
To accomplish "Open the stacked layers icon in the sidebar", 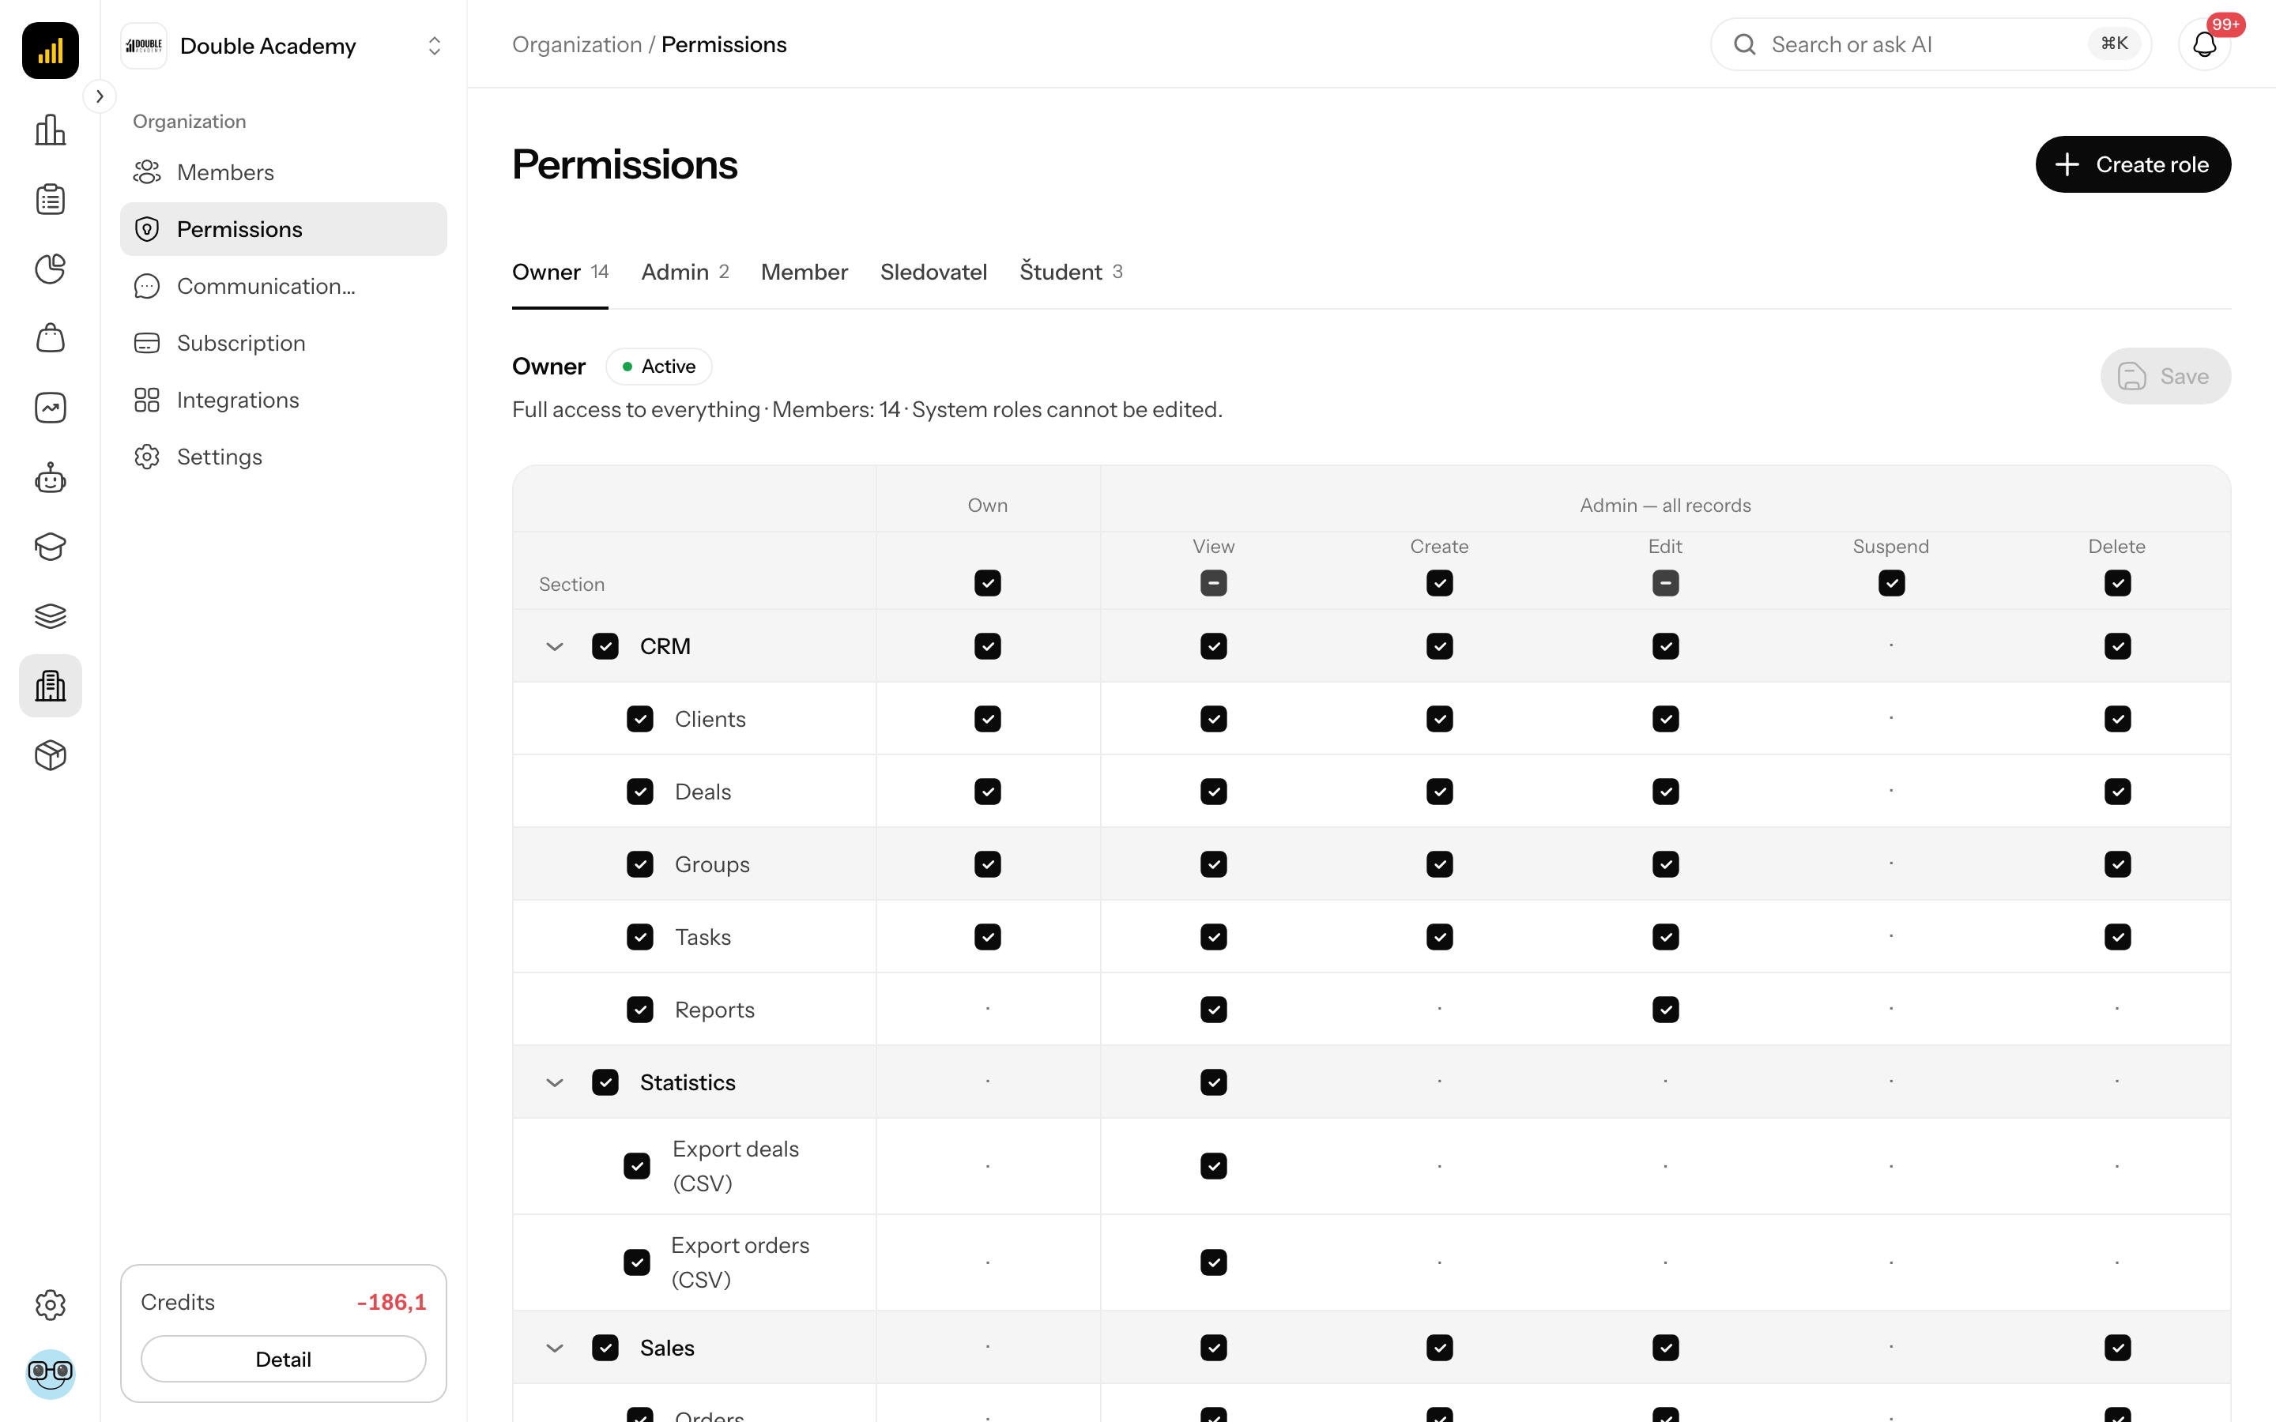I will click(x=50, y=616).
